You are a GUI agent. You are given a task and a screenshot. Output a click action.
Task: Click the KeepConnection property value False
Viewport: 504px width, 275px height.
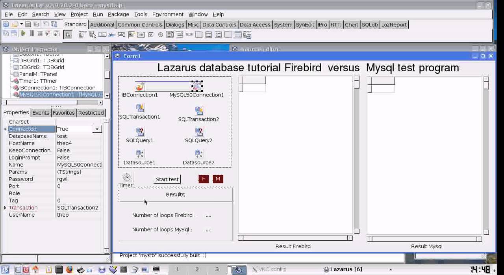[x=79, y=151]
